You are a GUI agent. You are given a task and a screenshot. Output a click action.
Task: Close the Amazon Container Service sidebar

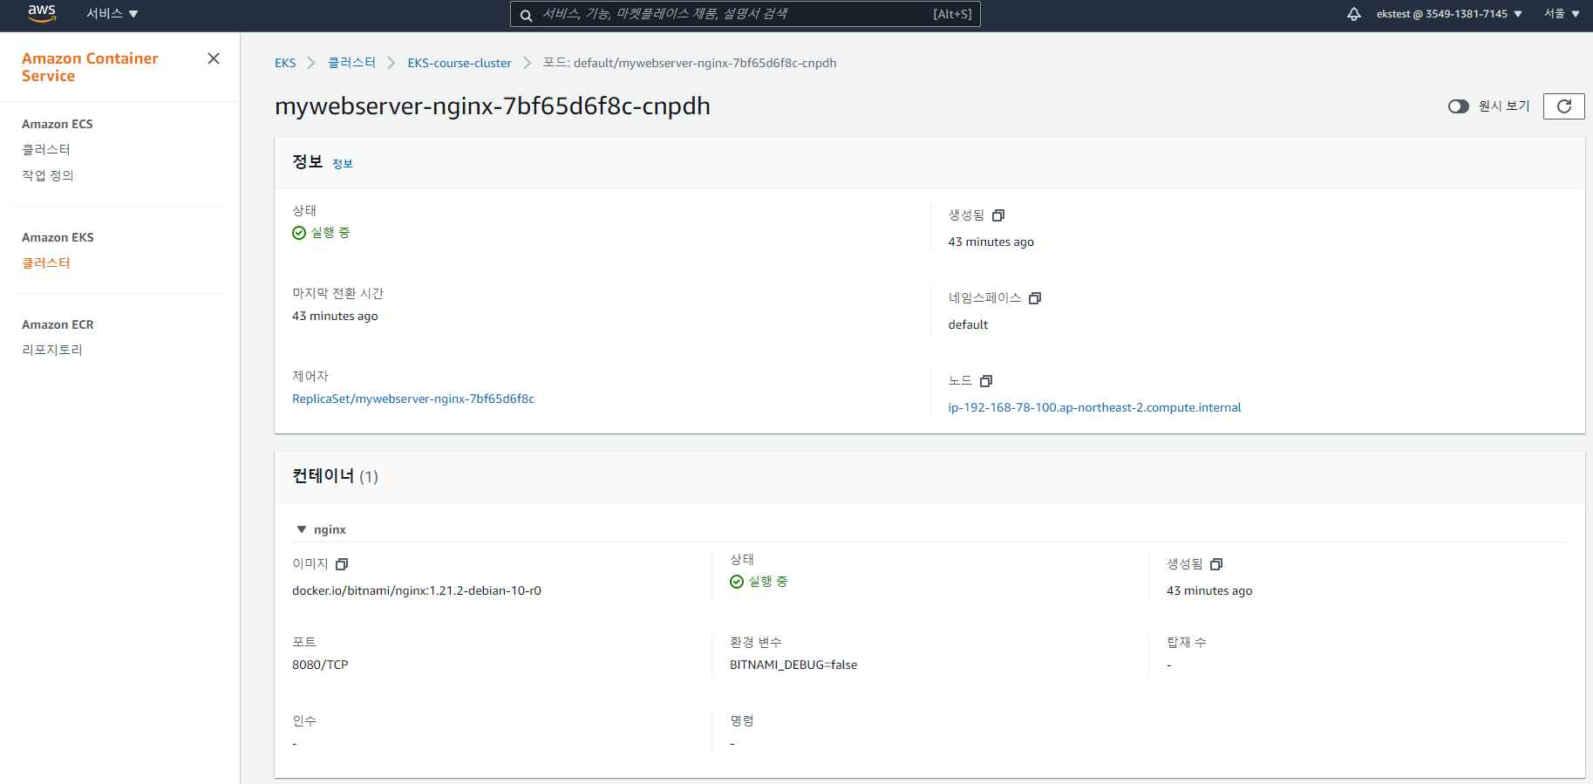(x=214, y=58)
